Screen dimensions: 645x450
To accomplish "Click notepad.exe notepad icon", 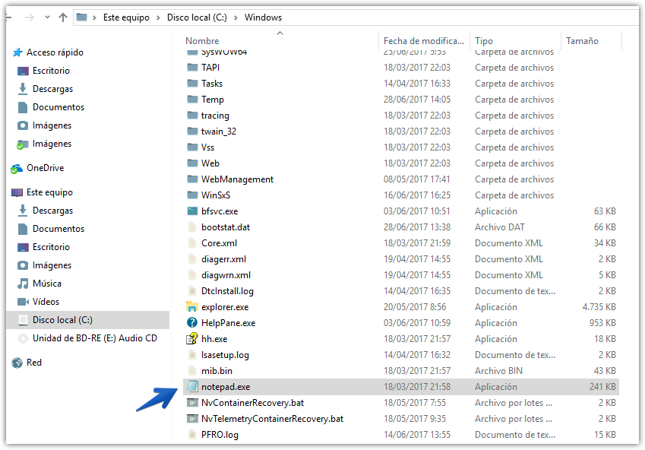I will point(192,387).
